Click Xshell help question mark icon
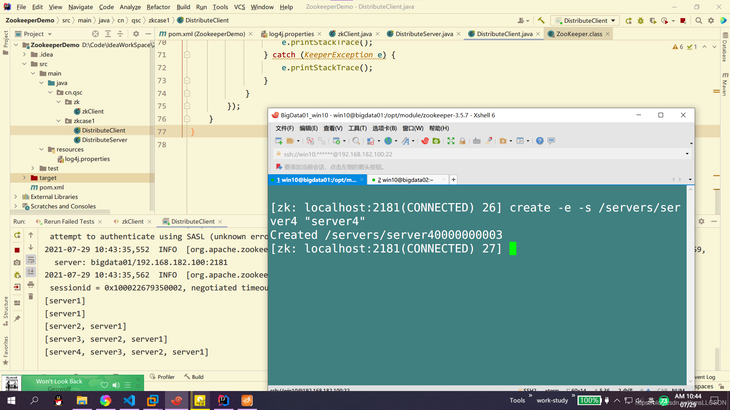 pyautogui.click(x=540, y=141)
